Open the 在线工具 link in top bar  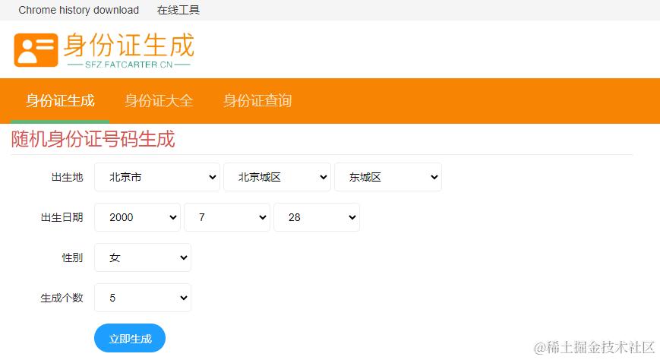point(178,10)
